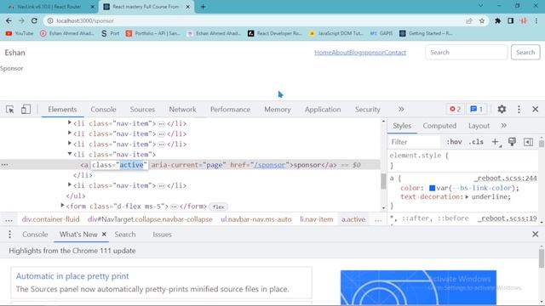Open Automatic in place pretty print link
Viewport: 545px width, 306px height.
pos(72,276)
